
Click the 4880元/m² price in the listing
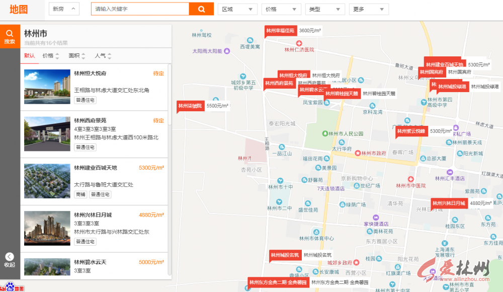click(151, 215)
